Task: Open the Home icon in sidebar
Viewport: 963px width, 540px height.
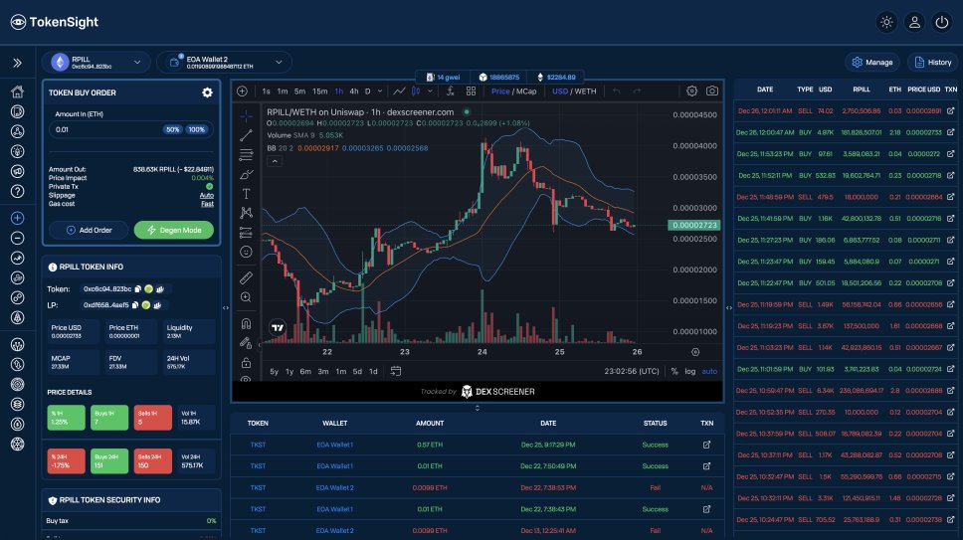Action: [x=17, y=92]
